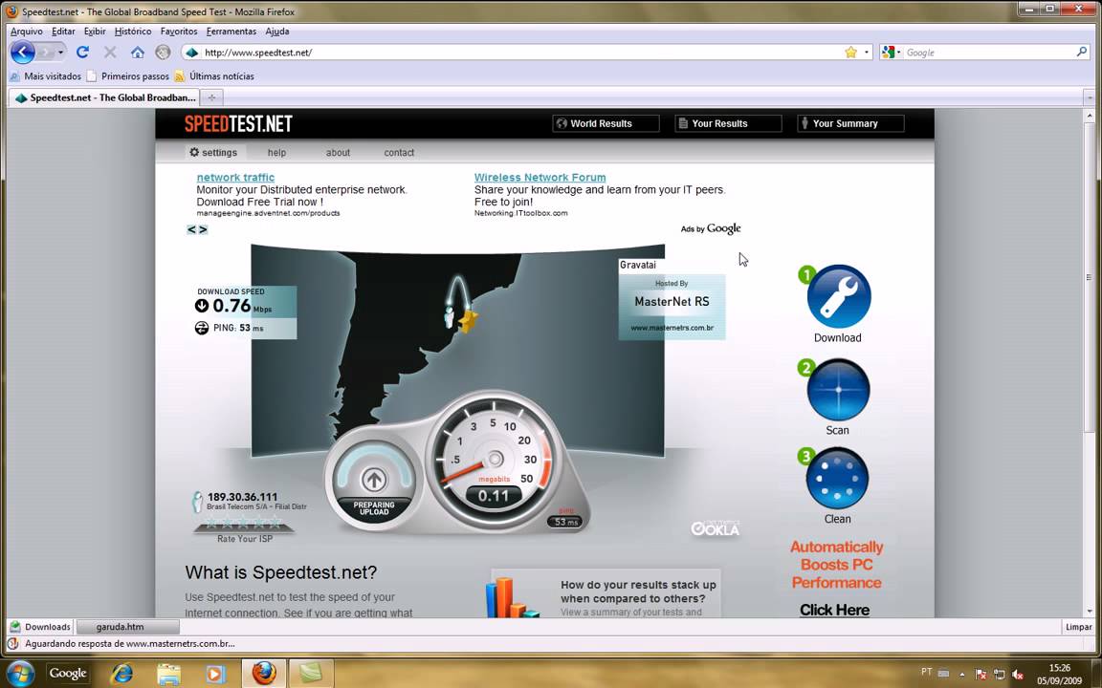Show hidden tray icons arrow
This screenshot has height=688, width=1102.
[x=962, y=674]
